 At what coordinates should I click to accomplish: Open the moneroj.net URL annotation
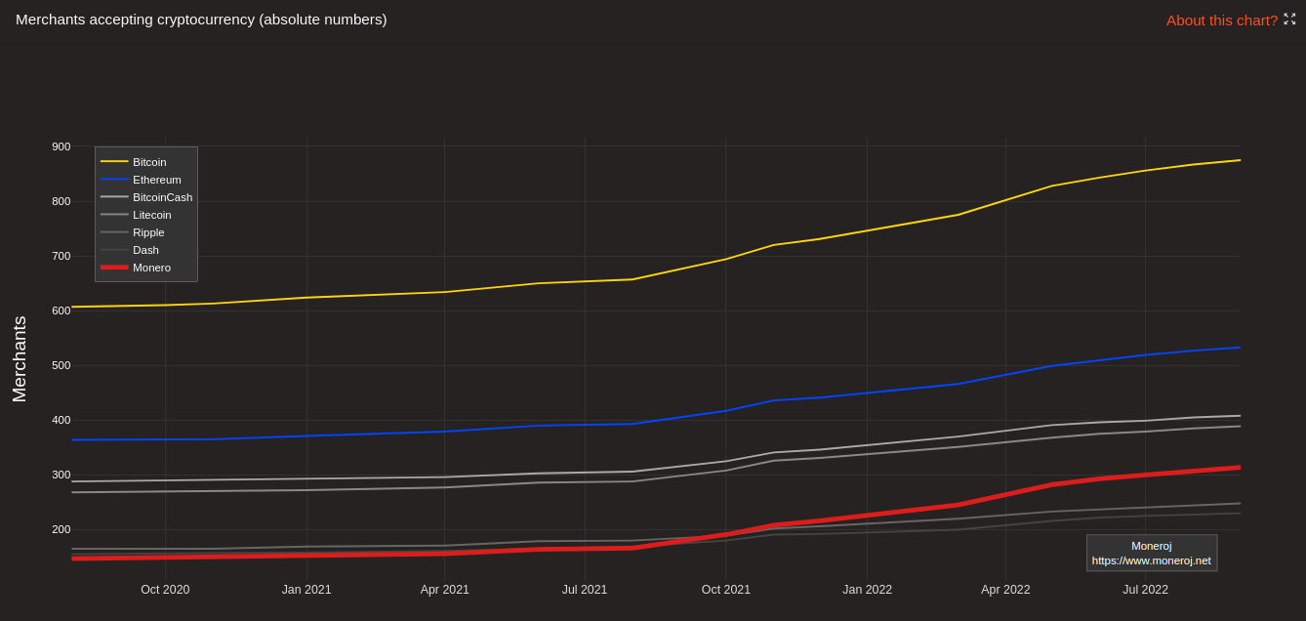[x=1151, y=560]
